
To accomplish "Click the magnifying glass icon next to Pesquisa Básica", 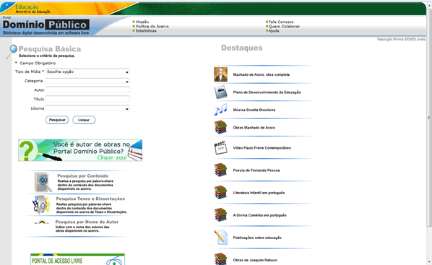I will (x=12, y=51).
